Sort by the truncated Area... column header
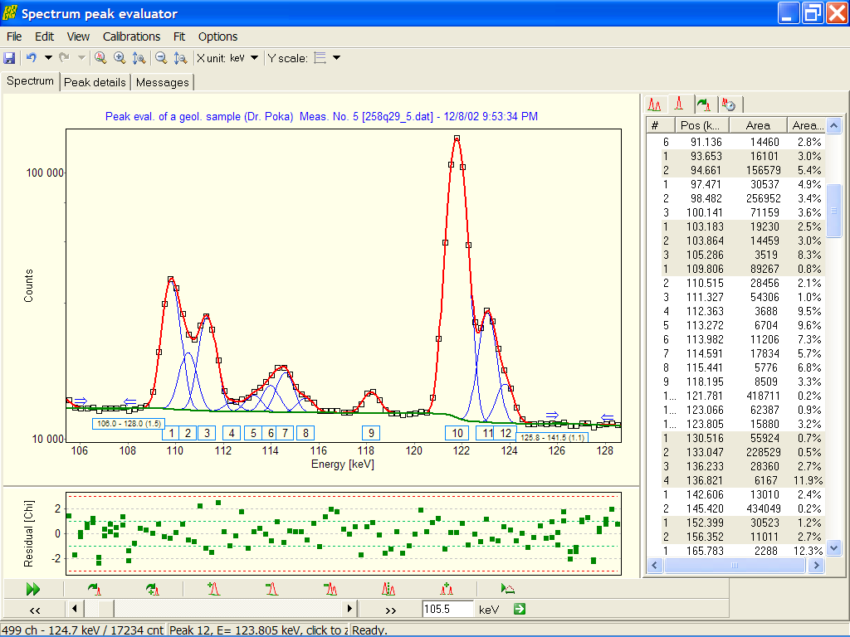Screen dimensions: 850x637 click(805, 126)
